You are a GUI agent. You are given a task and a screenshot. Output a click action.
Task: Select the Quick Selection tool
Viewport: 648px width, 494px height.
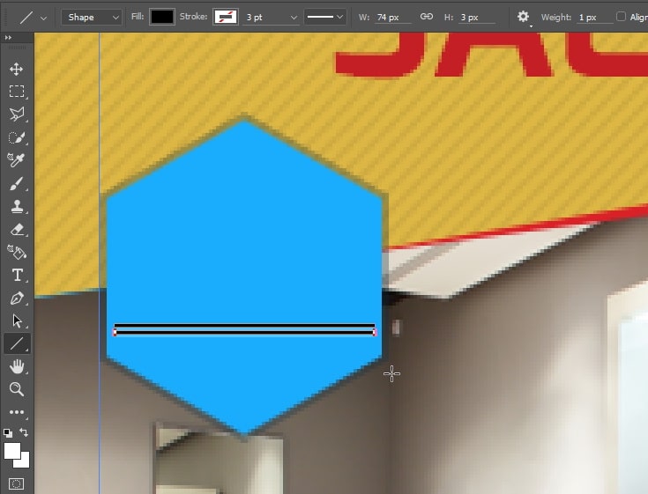[x=17, y=137]
